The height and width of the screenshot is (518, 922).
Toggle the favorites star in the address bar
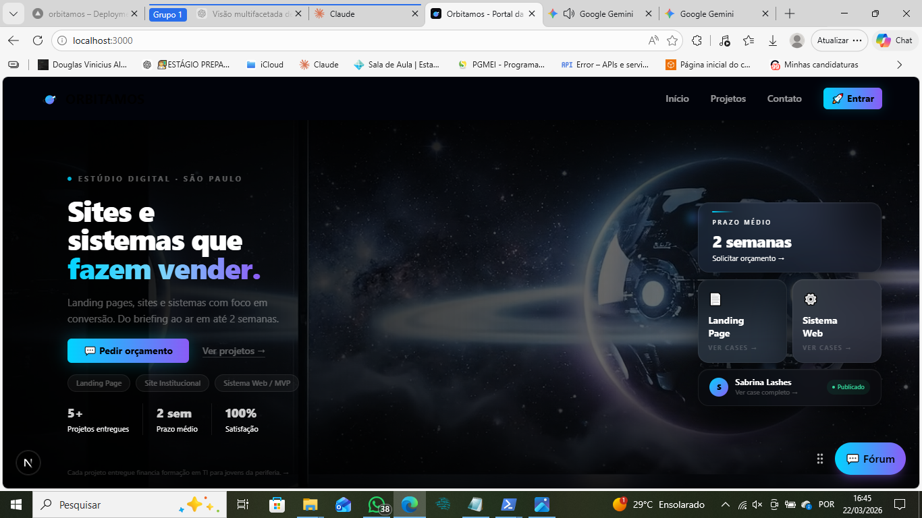[672, 40]
